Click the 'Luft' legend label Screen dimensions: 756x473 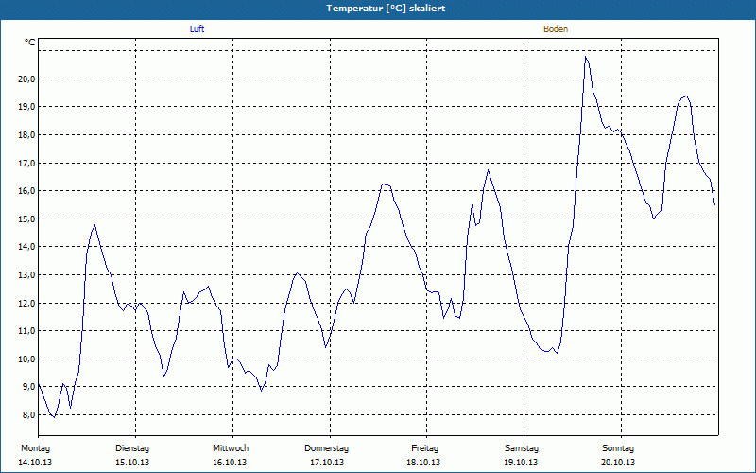[x=197, y=29]
